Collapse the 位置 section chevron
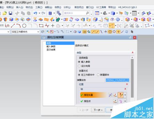The image size is (154, 119). pyautogui.click(x=127, y=84)
